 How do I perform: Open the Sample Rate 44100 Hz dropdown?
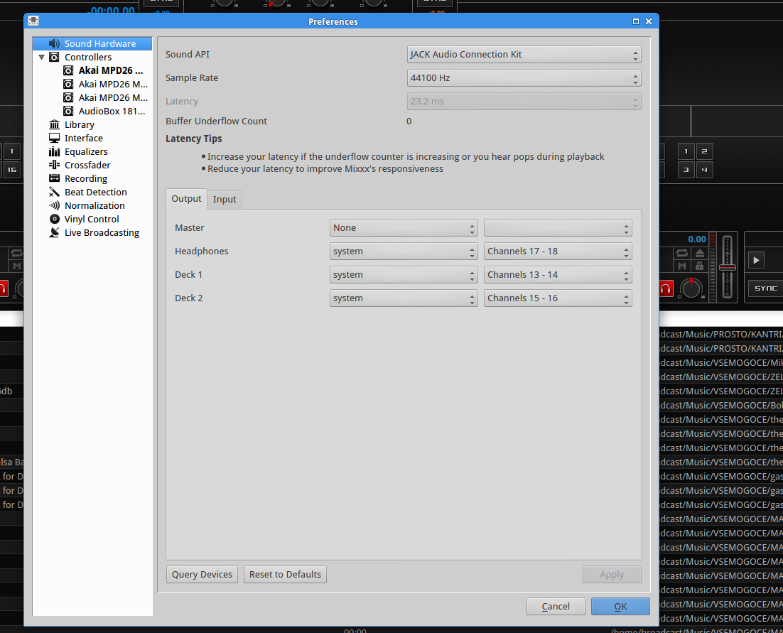coord(524,78)
